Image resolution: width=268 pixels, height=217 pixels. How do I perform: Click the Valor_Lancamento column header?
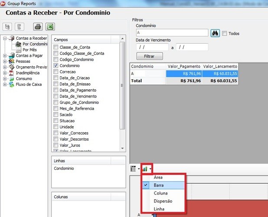[x=220, y=66]
